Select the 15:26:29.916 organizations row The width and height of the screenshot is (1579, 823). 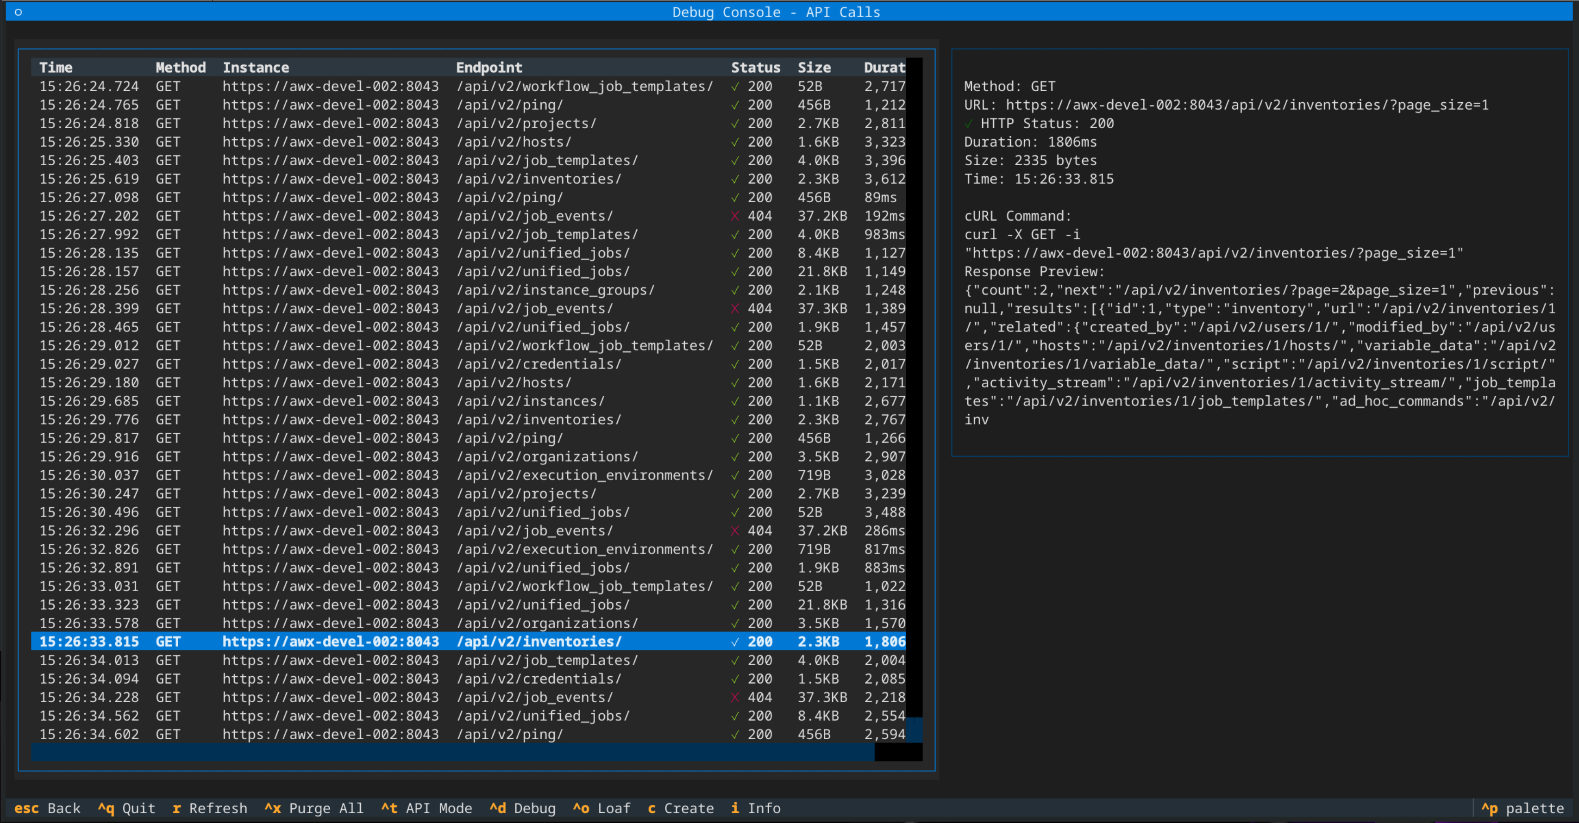pos(468,456)
